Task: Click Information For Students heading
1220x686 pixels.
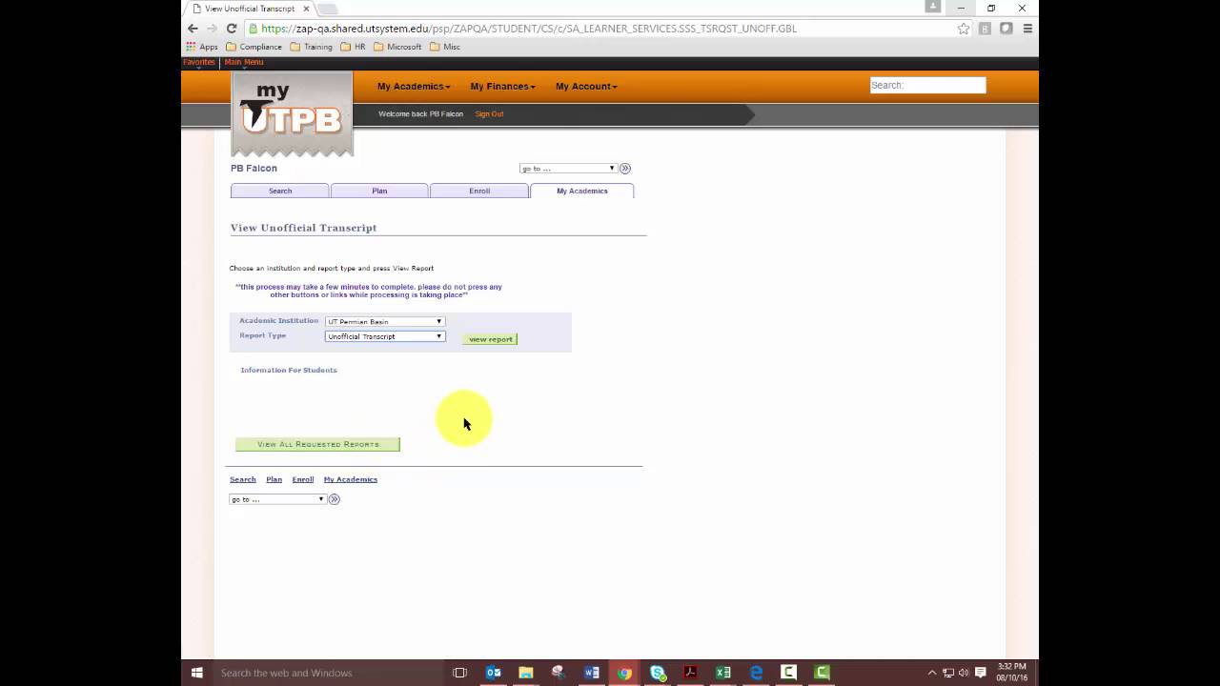Action: (x=289, y=370)
